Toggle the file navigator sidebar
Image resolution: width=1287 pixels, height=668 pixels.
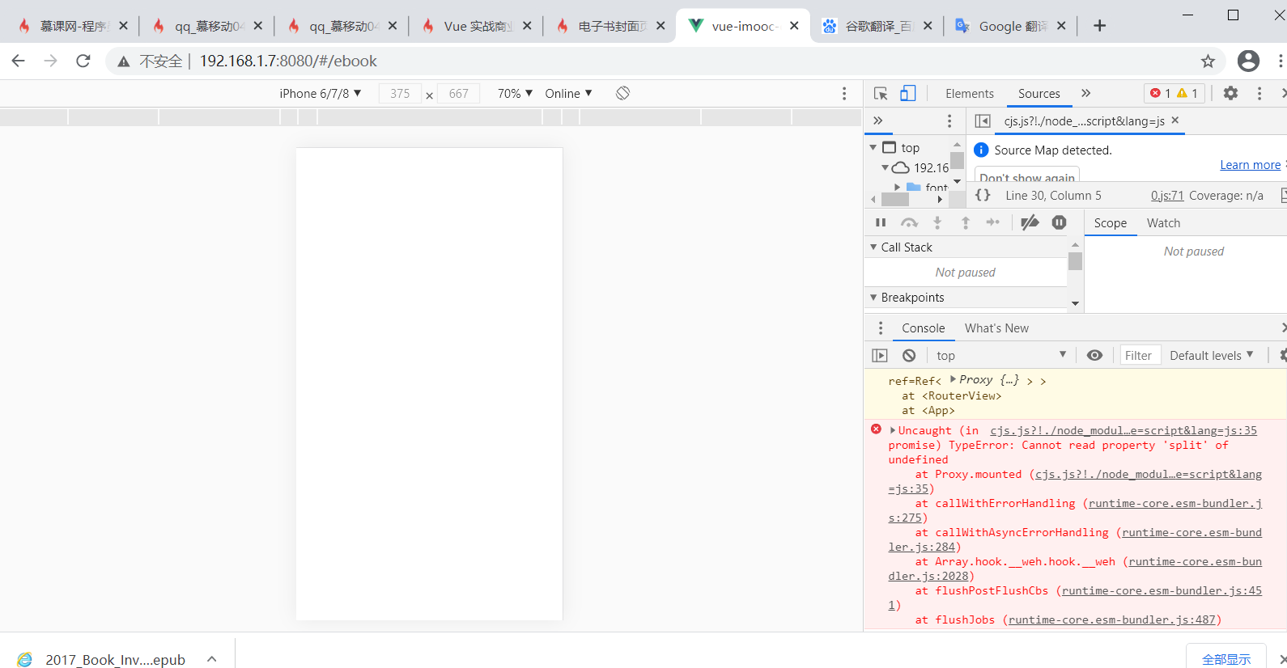click(983, 120)
